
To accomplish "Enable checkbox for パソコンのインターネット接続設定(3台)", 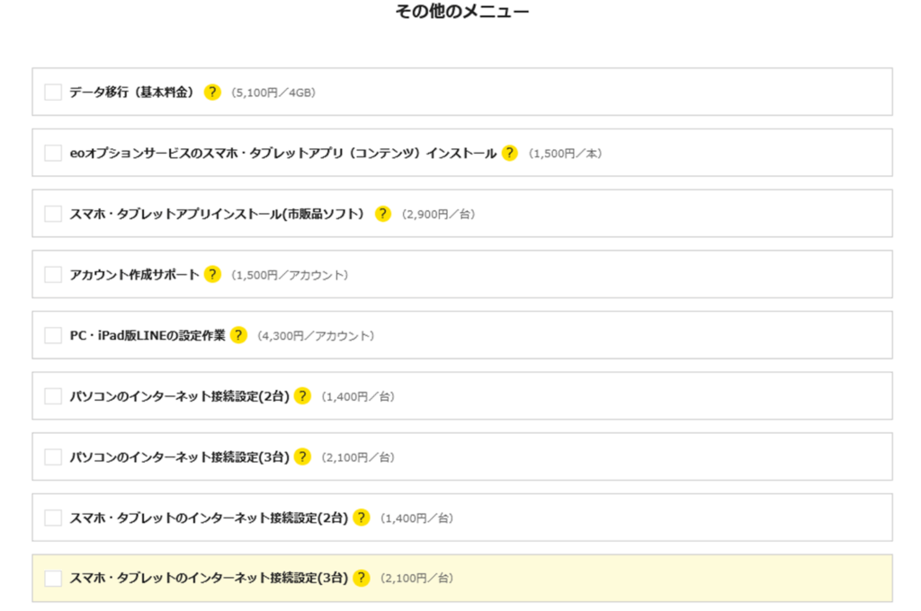I will click(x=53, y=456).
